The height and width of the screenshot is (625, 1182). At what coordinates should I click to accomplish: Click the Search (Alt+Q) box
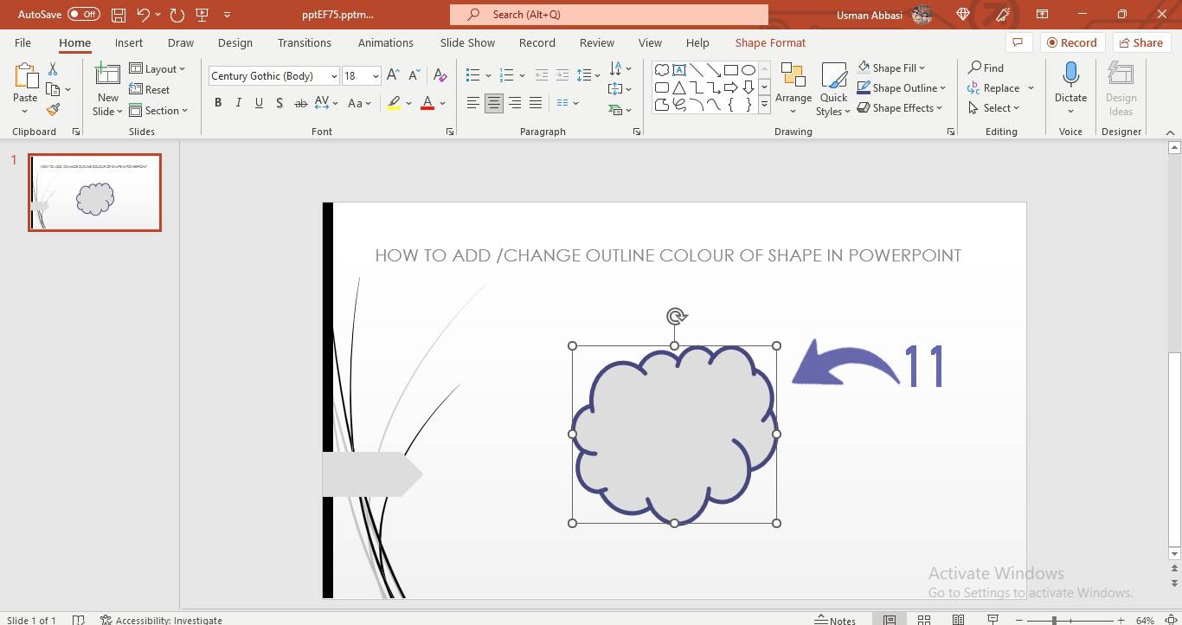point(609,15)
